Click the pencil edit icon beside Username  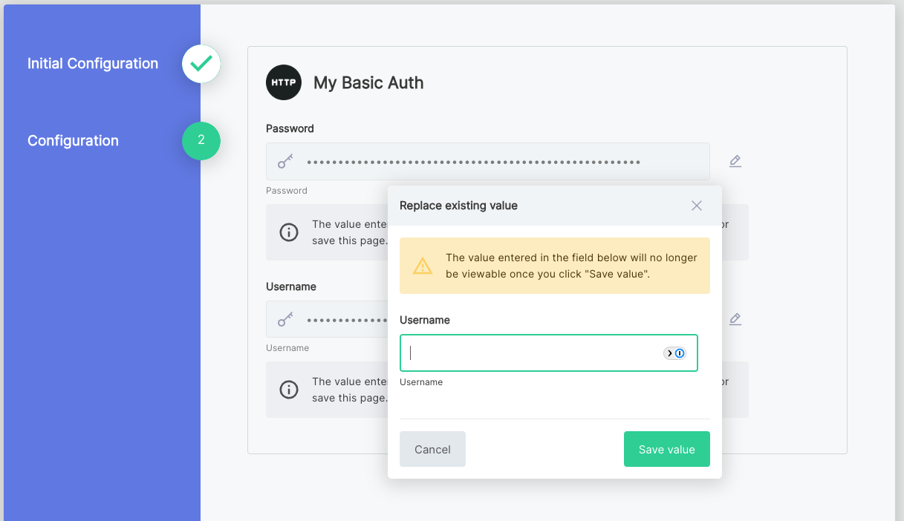pyautogui.click(x=735, y=319)
